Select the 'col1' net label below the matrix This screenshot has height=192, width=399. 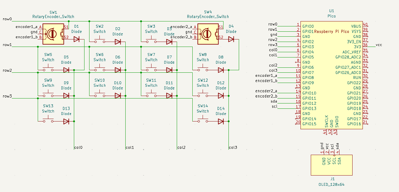[x=130, y=147]
